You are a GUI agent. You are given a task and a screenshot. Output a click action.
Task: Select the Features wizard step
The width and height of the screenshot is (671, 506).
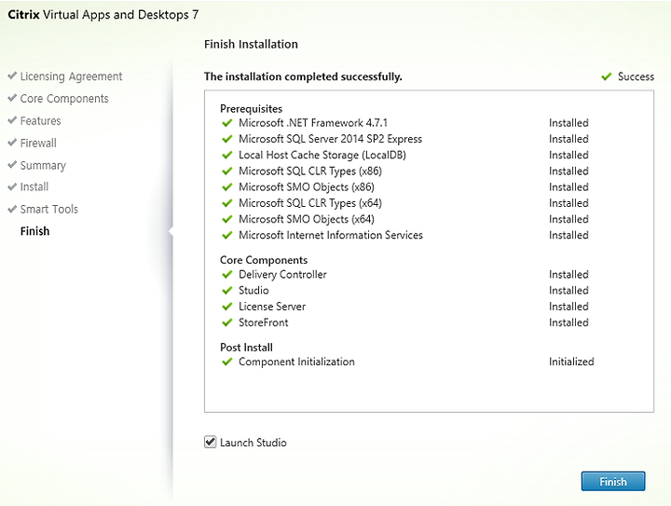point(41,121)
